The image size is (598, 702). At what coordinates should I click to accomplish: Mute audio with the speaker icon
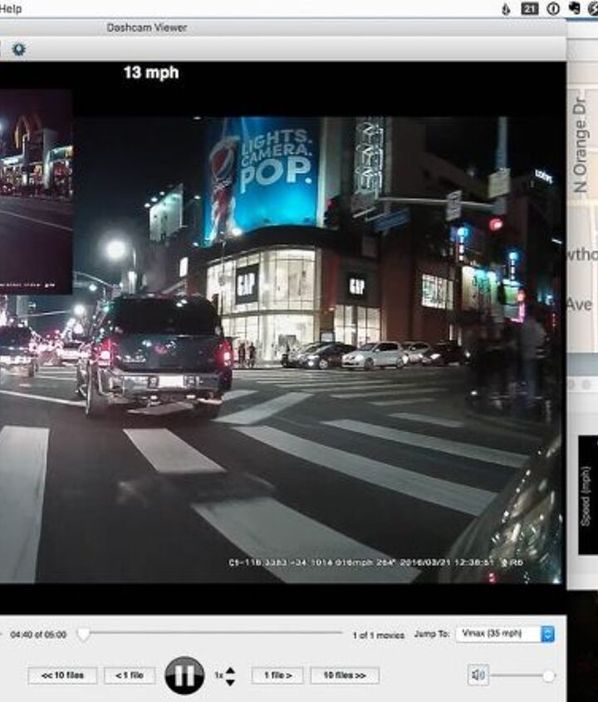478,675
